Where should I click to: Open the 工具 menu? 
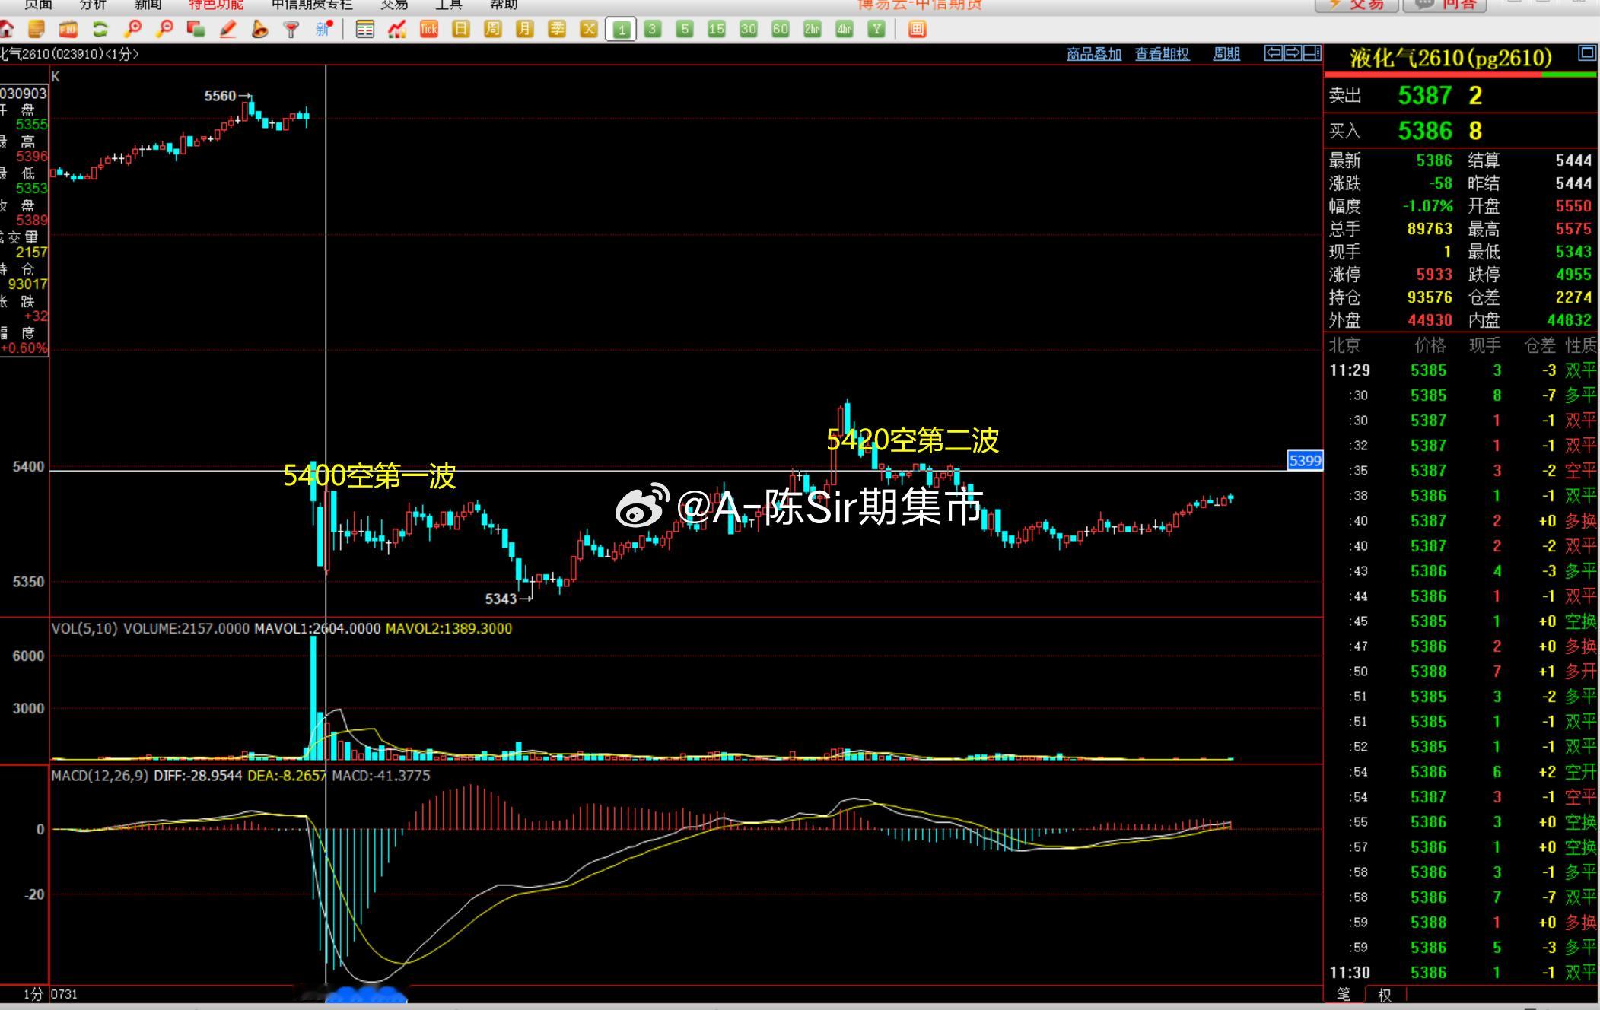[449, 5]
